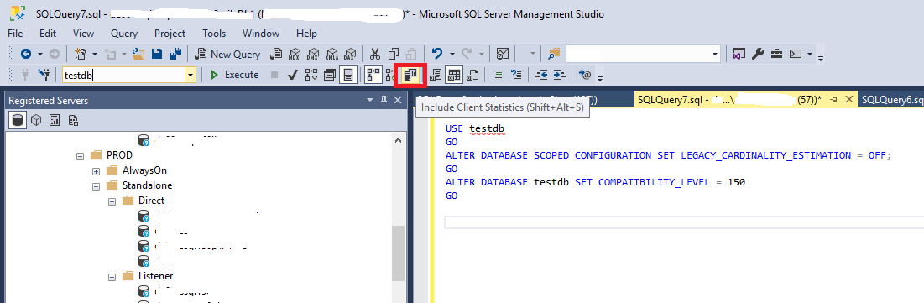
Task: Open a new XMLA query
Action: [x=331, y=54]
